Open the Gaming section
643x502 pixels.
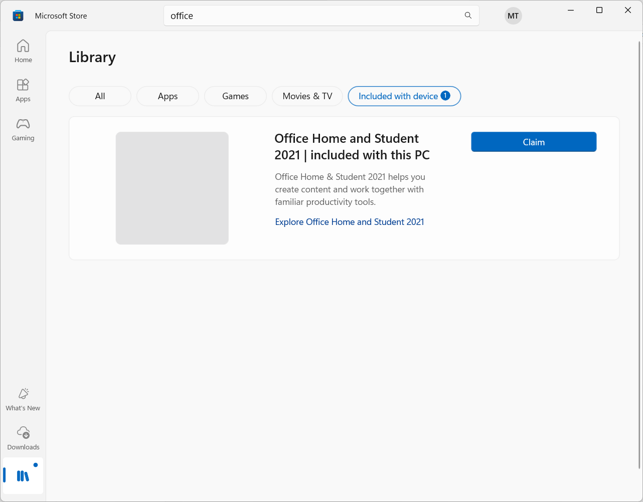(x=23, y=129)
